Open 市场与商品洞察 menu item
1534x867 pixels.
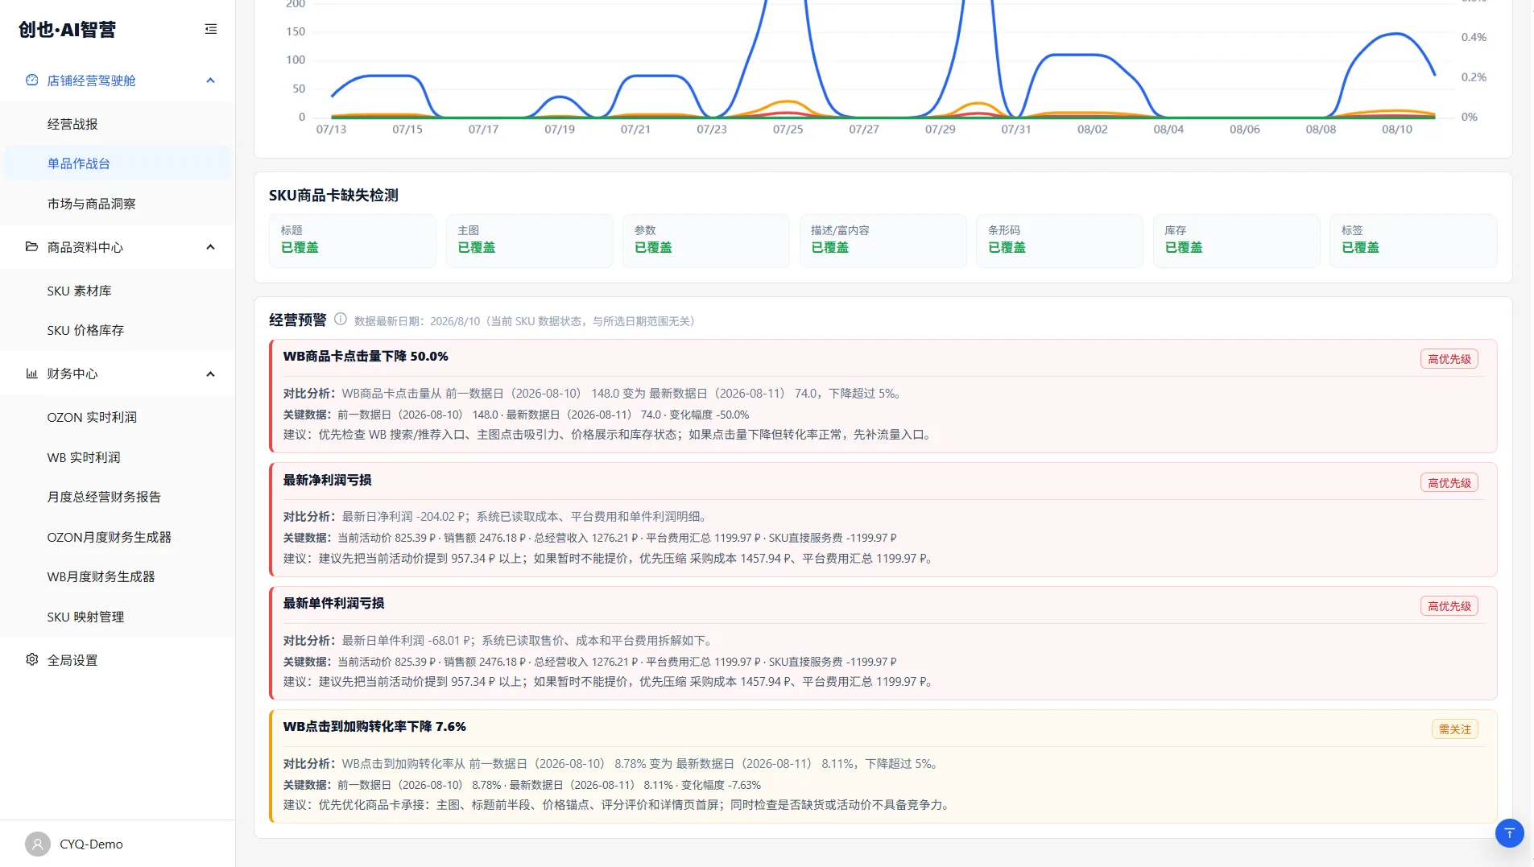point(118,204)
